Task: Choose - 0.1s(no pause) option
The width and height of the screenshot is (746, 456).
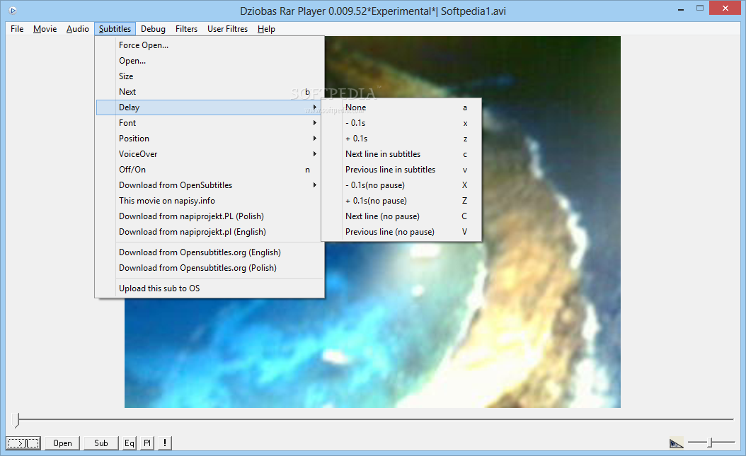Action: click(x=401, y=185)
